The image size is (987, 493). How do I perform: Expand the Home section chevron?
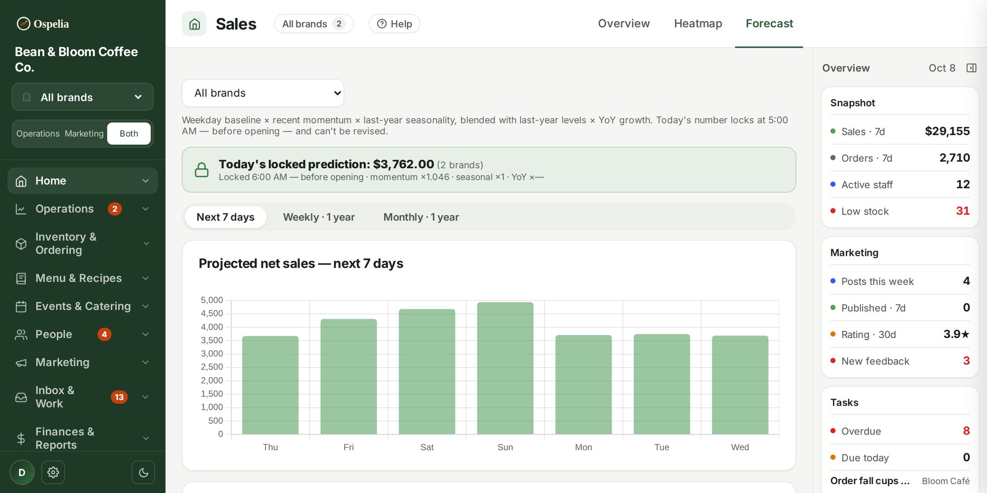146,181
